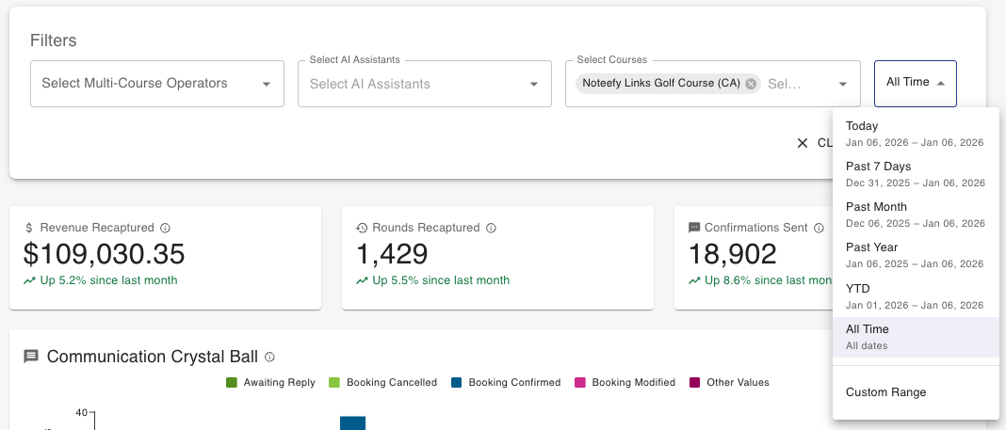Click info icon next to Confirmations Sent
Image resolution: width=1006 pixels, height=430 pixels.
coord(819,228)
